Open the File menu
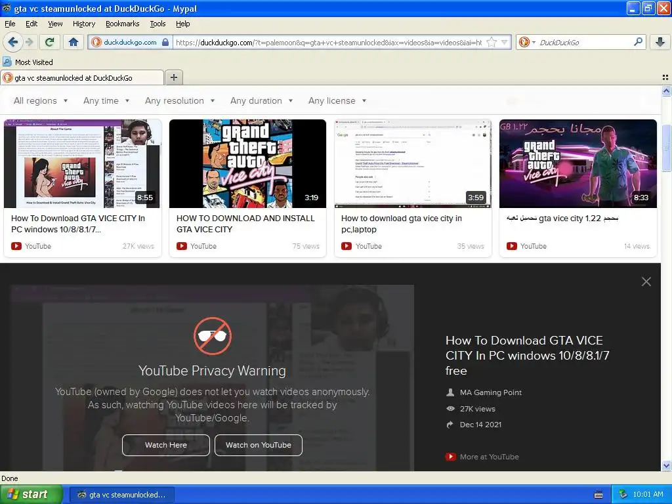Screen dimensions: 672x504 pyautogui.click(x=10, y=24)
